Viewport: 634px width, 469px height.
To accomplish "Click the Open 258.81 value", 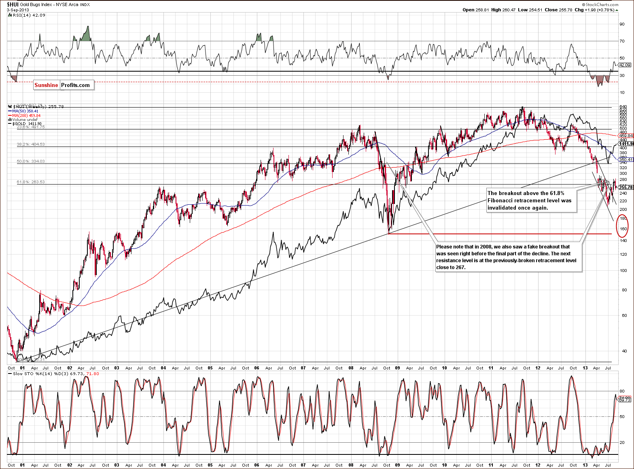I will 476,10.
